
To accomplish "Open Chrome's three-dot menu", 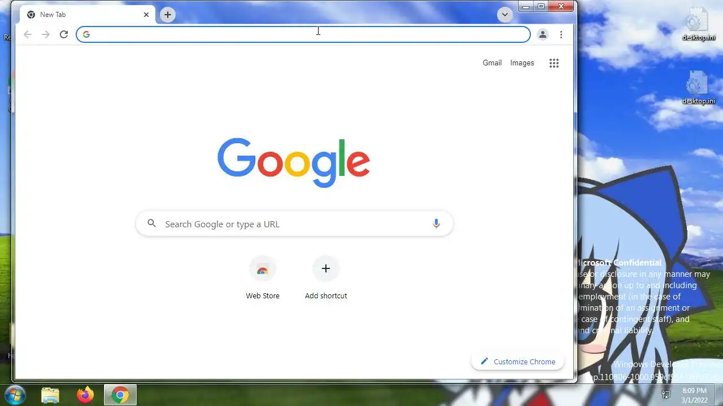I will (x=561, y=34).
